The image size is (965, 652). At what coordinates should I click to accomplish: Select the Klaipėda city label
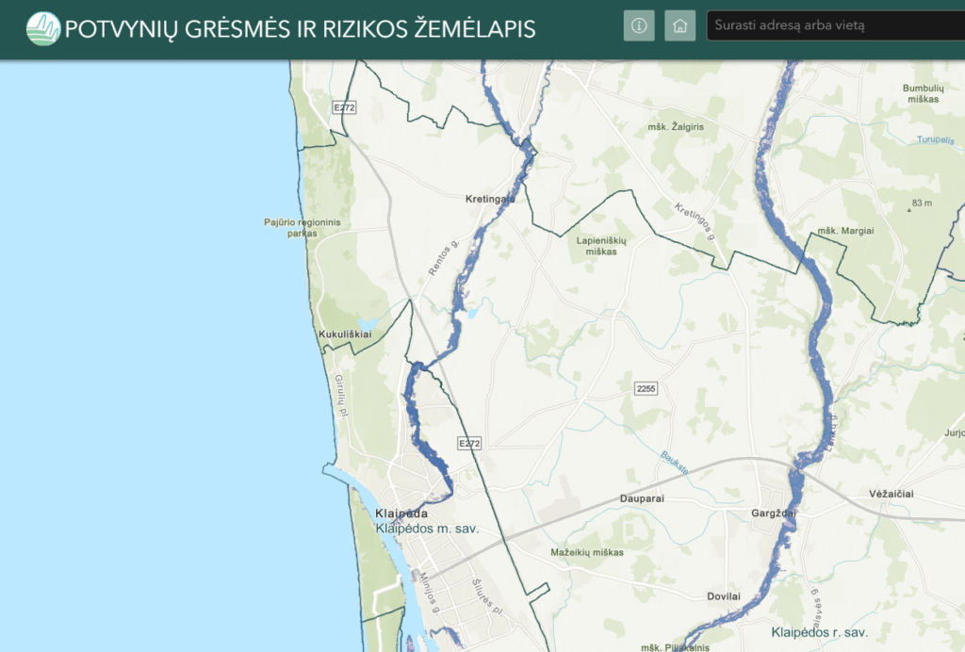pos(401,513)
